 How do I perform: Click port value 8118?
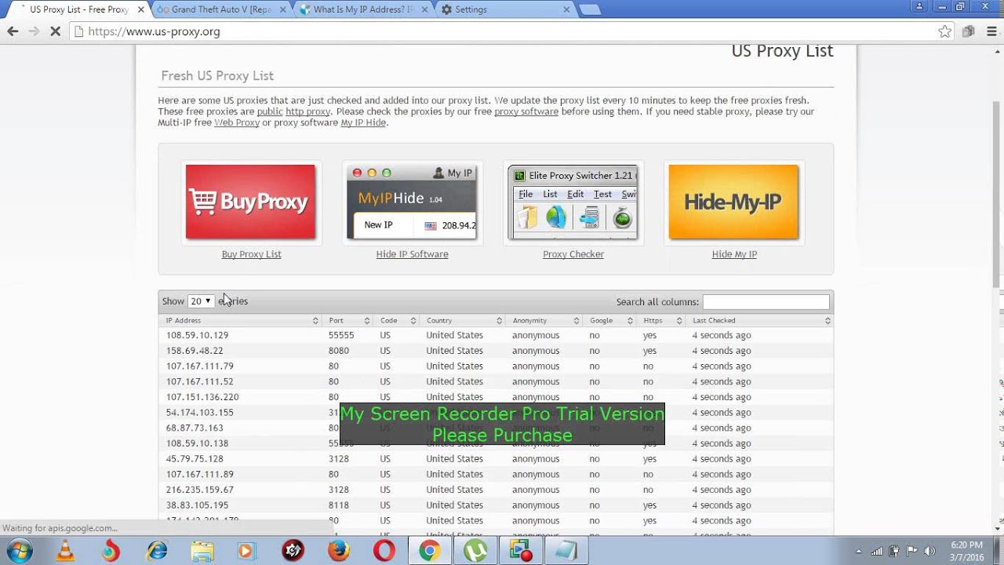(x=339, y=505)
